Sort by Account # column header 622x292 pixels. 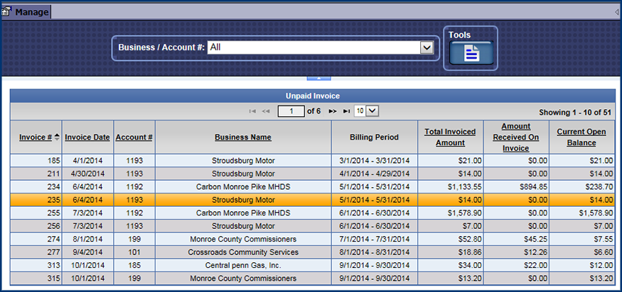tap(134, 137)
